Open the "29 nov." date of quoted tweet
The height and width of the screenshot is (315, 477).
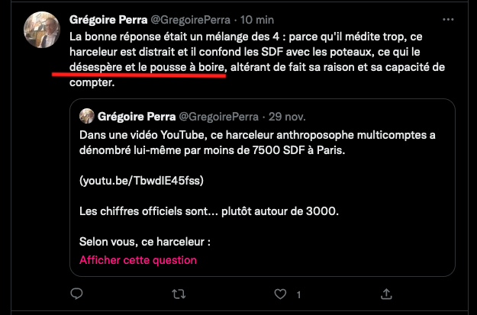click(288, 116)
